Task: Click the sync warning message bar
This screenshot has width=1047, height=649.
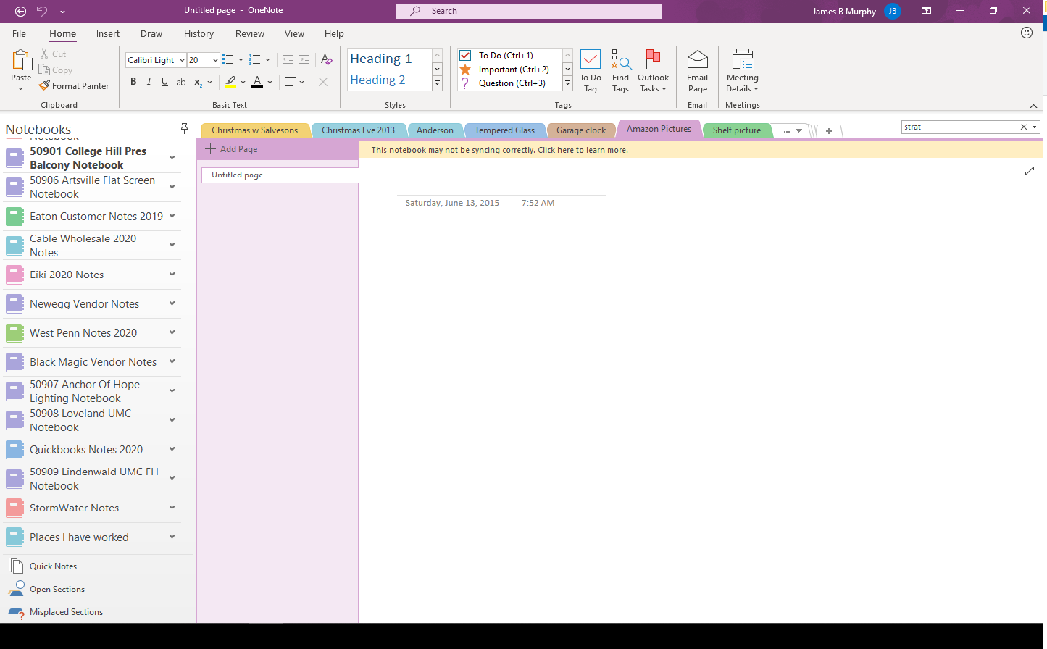Action: [x=701, y=150]
